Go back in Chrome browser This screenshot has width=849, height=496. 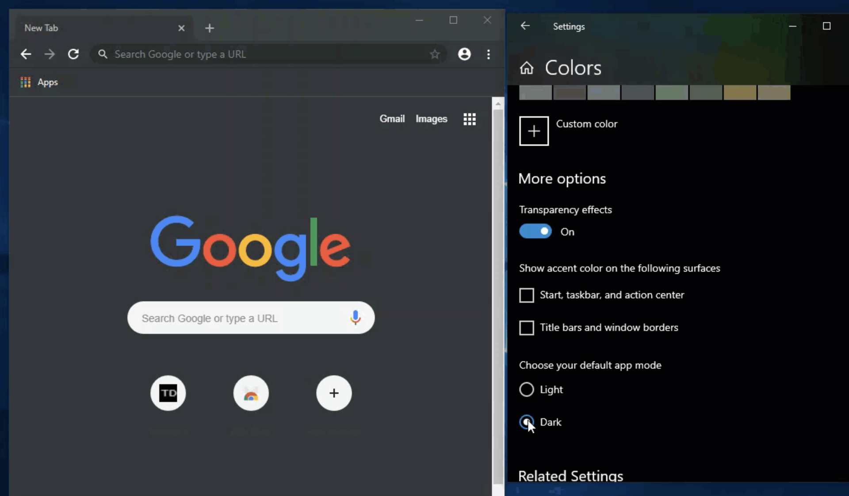pyautogui.click(x=26, y=54)
